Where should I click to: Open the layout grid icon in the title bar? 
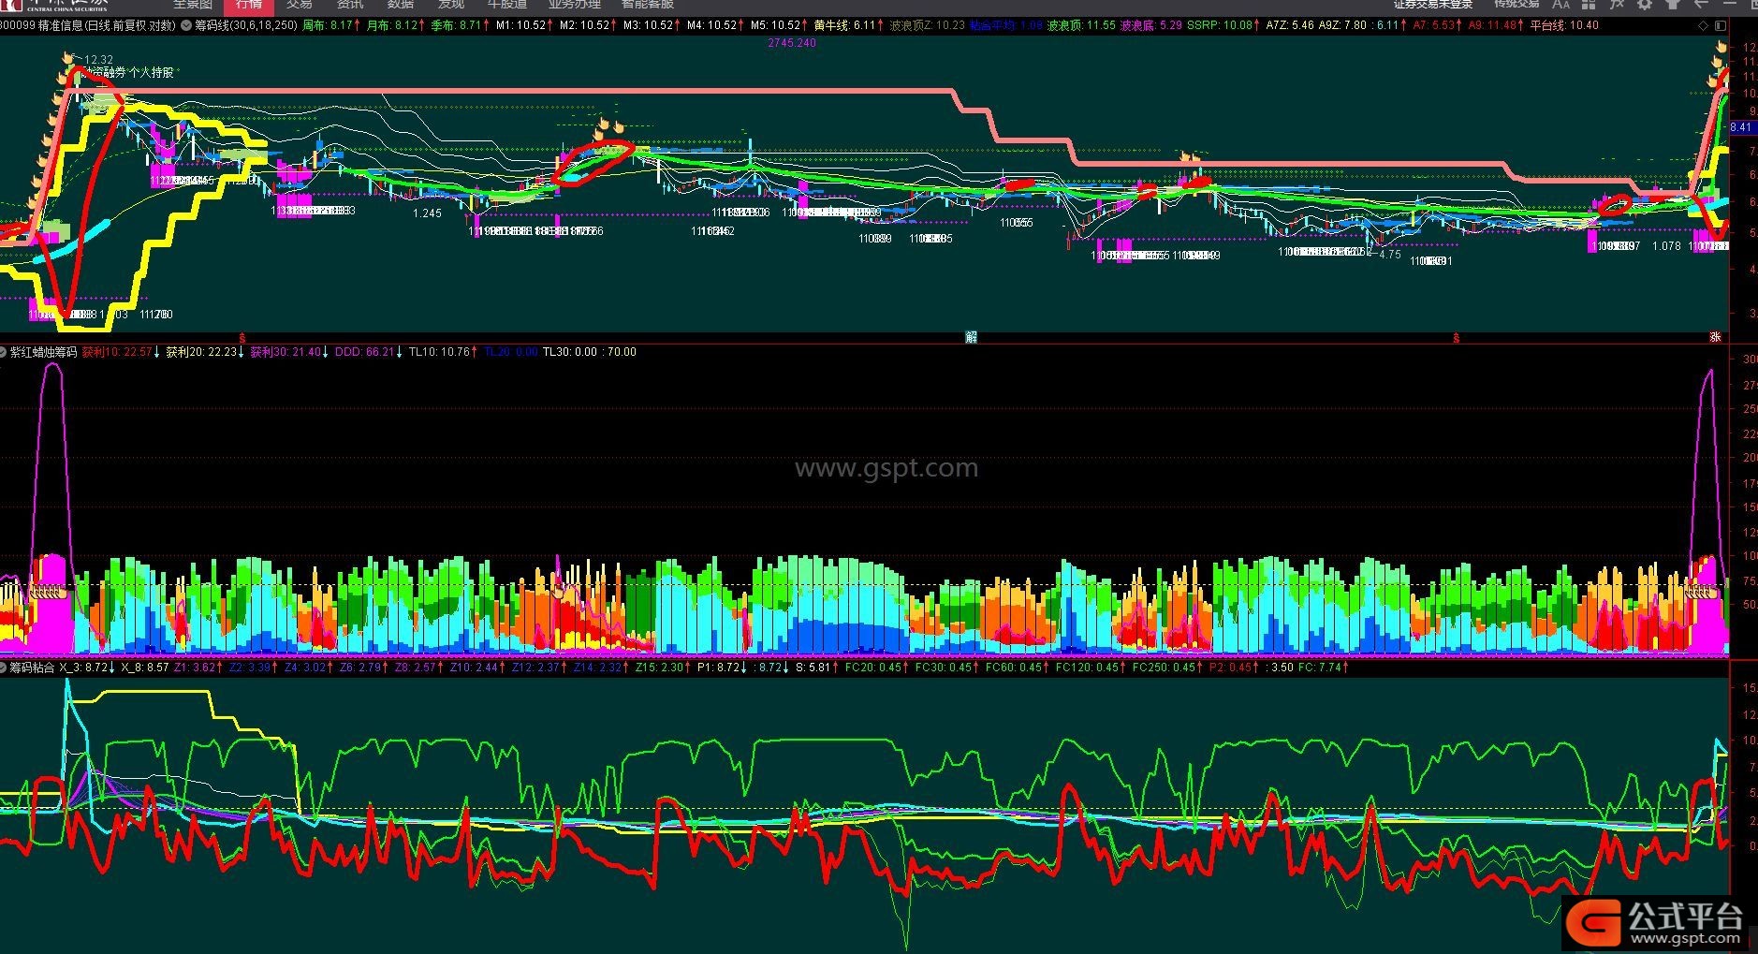(1590, 5)
